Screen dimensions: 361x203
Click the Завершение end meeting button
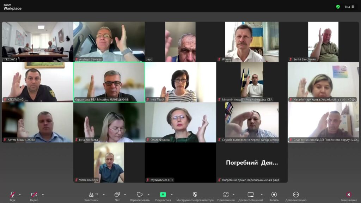[x=348, y=195]
